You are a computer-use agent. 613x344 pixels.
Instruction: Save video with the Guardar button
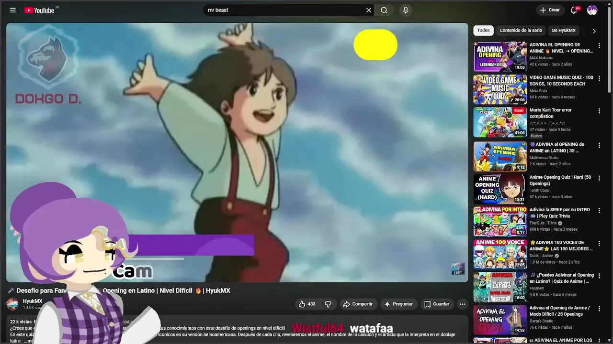coord(436,304)
